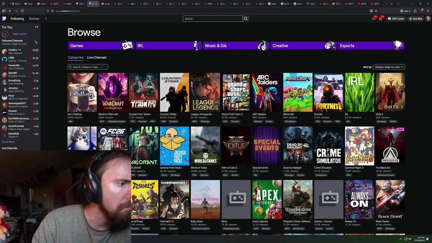Click Open stories link

20,34
